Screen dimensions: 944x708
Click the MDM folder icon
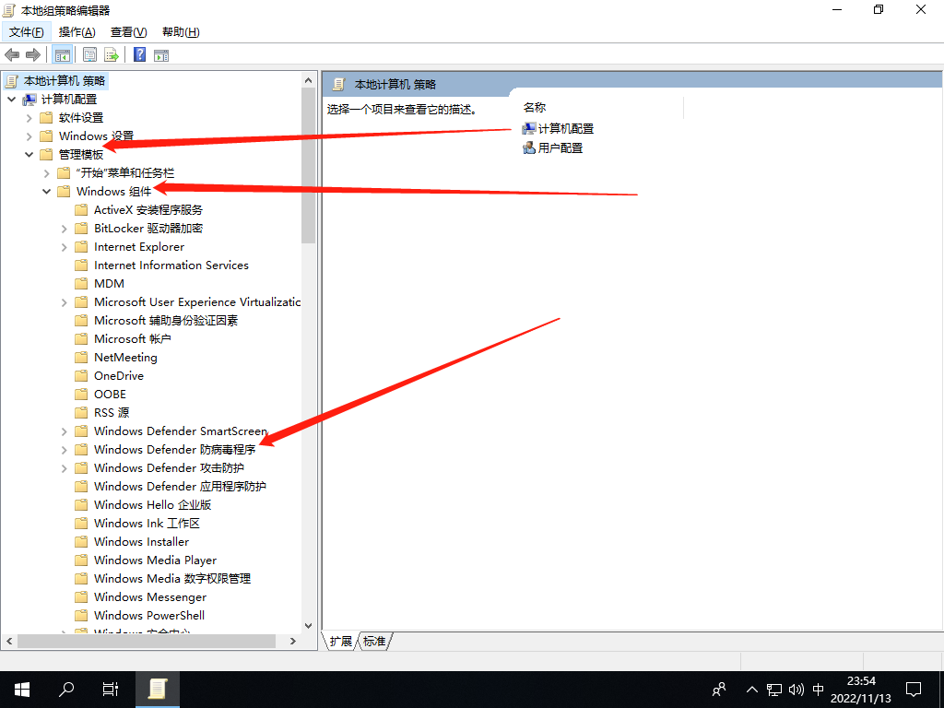81,284
